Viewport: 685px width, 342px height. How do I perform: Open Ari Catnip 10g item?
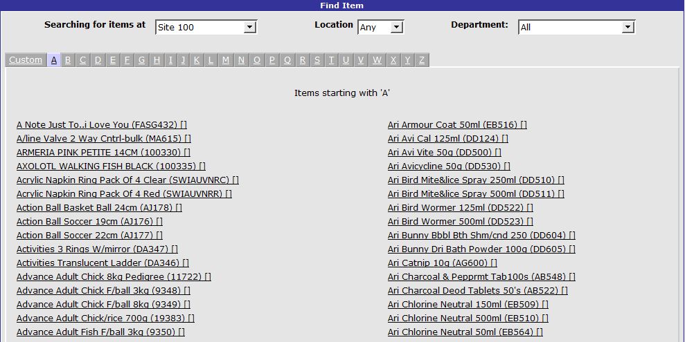tap(443, 263)
